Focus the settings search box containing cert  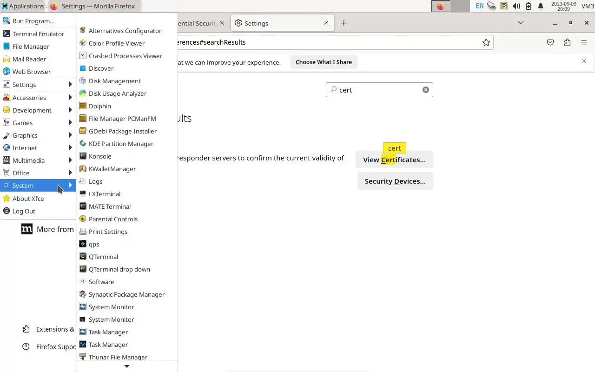coord(379,90)
